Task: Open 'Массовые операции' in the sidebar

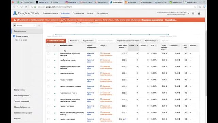Action: pos(23,113)
